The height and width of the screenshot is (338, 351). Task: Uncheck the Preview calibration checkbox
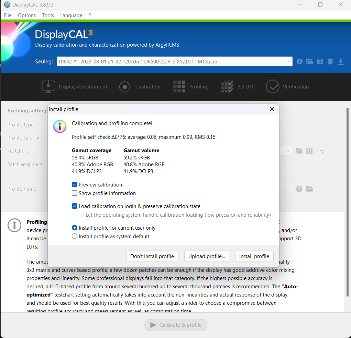tap(75, 184)
